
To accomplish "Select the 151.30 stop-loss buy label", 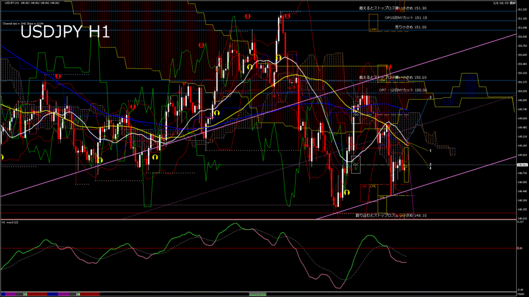I will (393, 9).
